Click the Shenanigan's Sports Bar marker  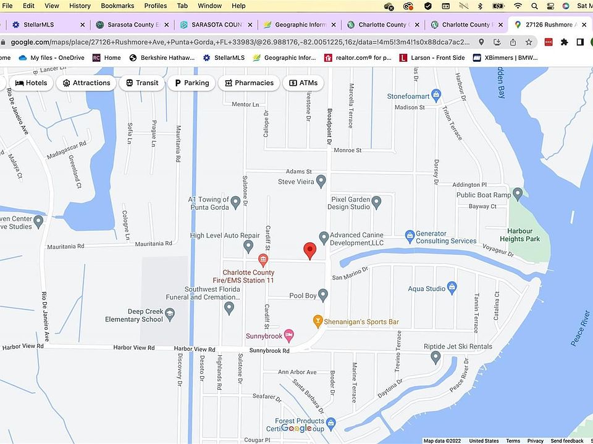tap(318, 321)
